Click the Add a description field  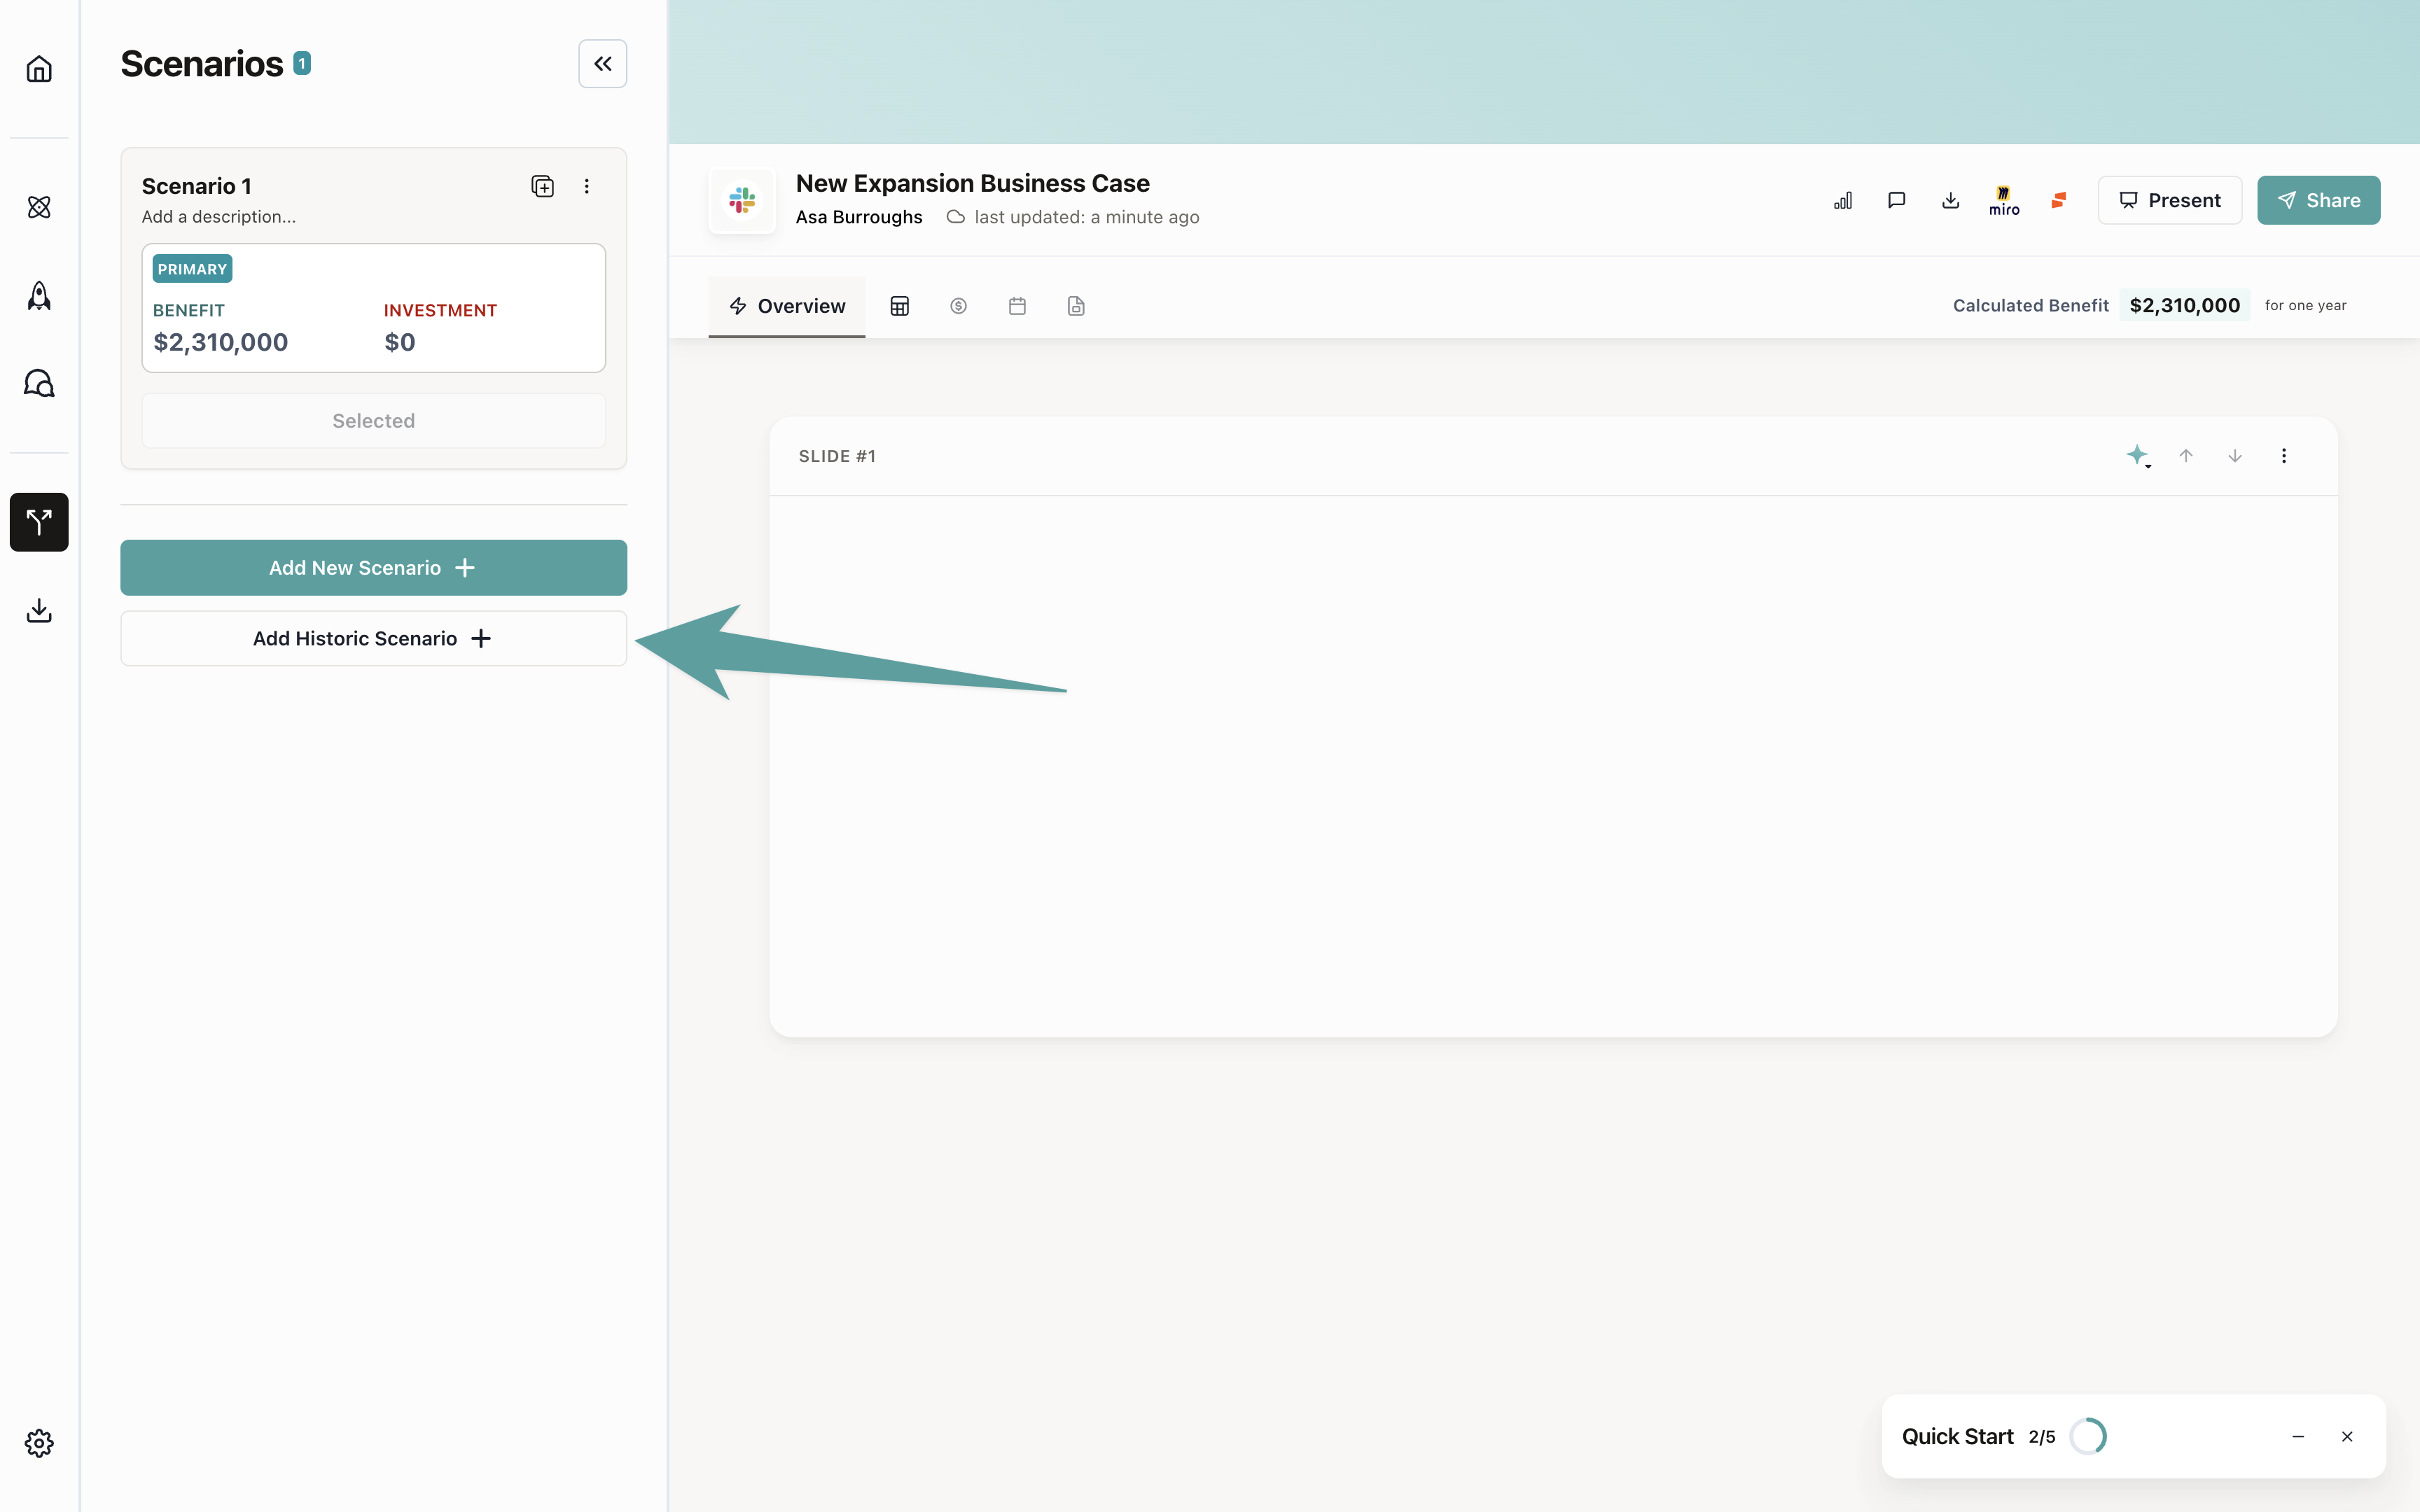click(x=219, y=217)
